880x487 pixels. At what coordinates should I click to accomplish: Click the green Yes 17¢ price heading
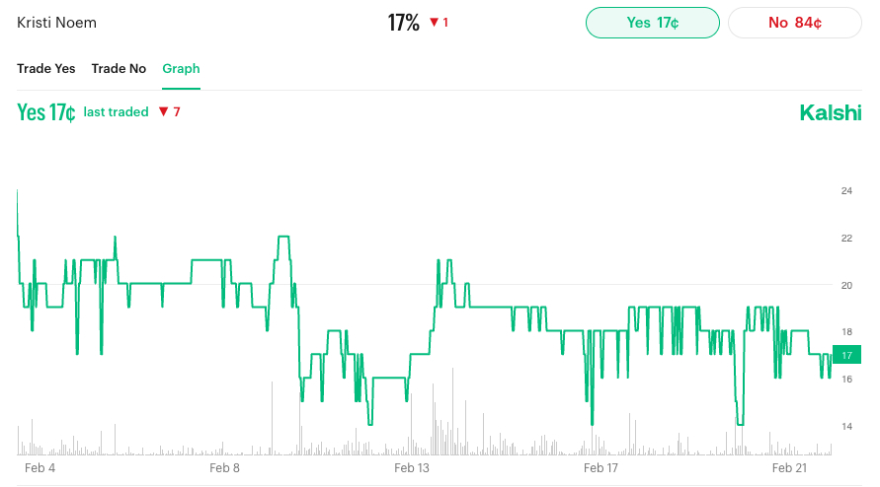point(46,112)
